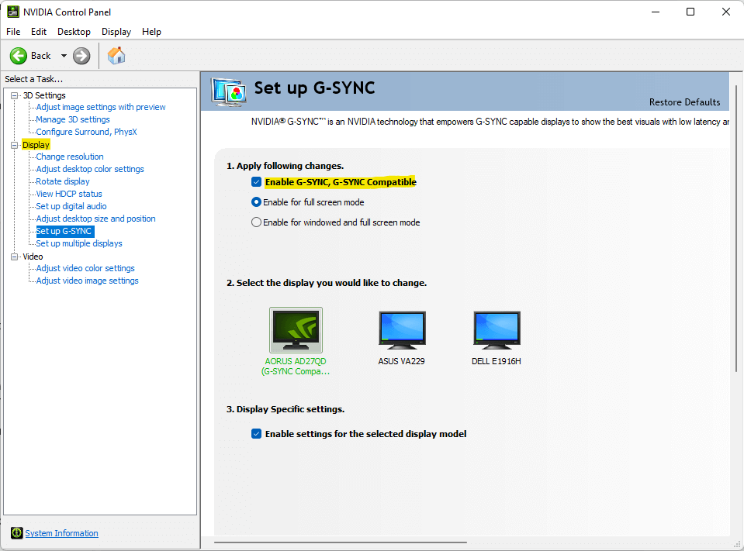Open the Desktop menu
The height and width of the screenshot is (551, 744).
tap(74, 32)
